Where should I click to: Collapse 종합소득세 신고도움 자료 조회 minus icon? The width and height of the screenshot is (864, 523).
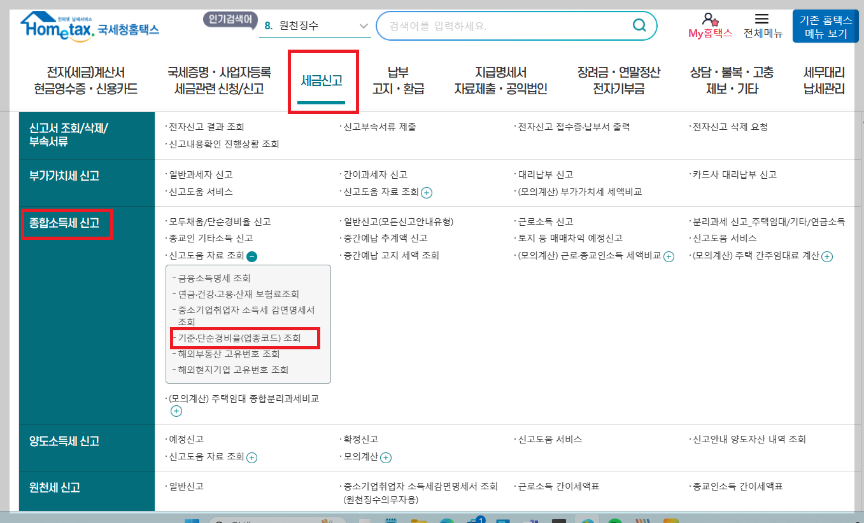click(251, 256)
